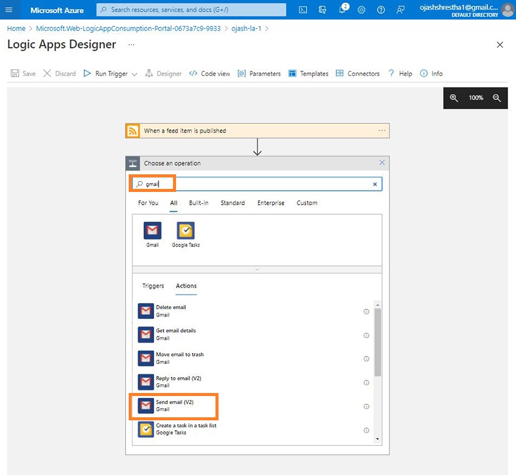Switch to the Built-in connectors tab
This screenshot has width=516, height=475.
pyautogui.click(x=199, y=203)
